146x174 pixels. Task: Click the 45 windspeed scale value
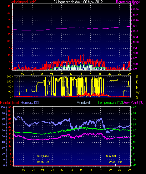click(x=9, y=6)
